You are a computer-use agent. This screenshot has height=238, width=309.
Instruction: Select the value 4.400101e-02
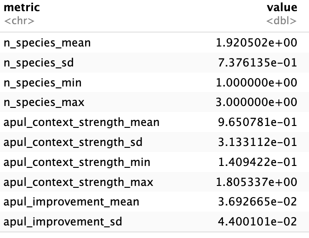[256, 222]
